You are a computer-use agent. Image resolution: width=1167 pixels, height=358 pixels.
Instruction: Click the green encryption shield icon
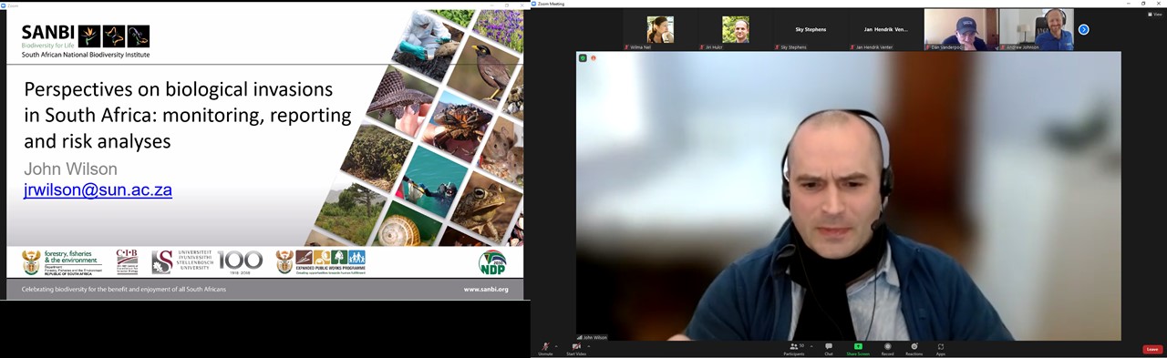tap(583, 58)
